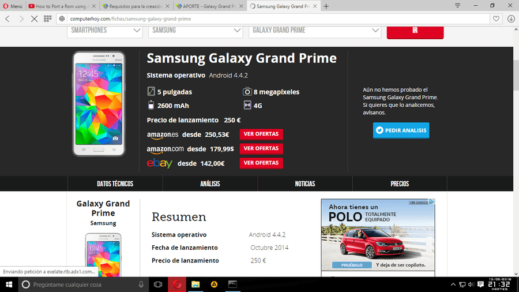Click the site info globe icon
This screenshot has width=519, height=292.
(x=62, y=19)
